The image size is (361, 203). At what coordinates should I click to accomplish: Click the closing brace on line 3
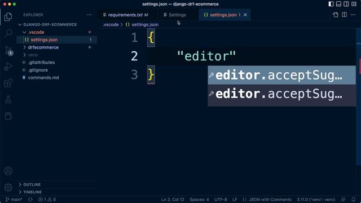pos(151,75)
